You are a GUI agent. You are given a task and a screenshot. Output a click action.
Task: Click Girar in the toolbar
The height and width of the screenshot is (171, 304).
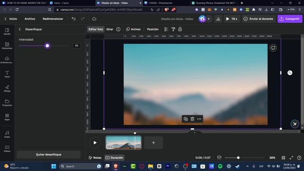(x=110, y=29)
